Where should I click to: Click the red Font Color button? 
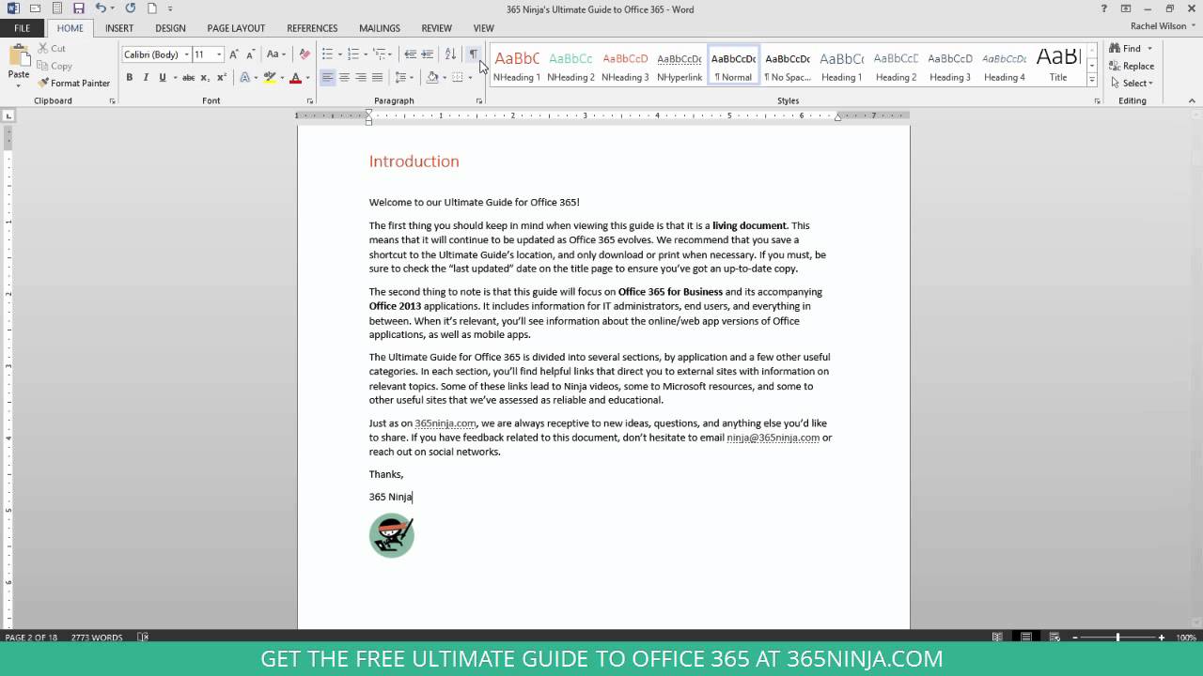[x=294, y=78]
